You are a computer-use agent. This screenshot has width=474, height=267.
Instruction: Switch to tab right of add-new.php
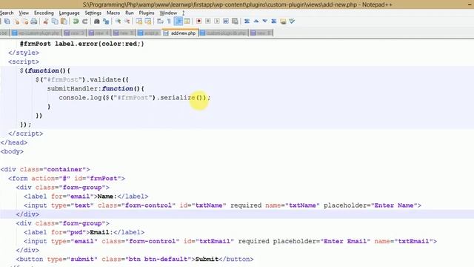pyautogui.click(x=224, y=33)
